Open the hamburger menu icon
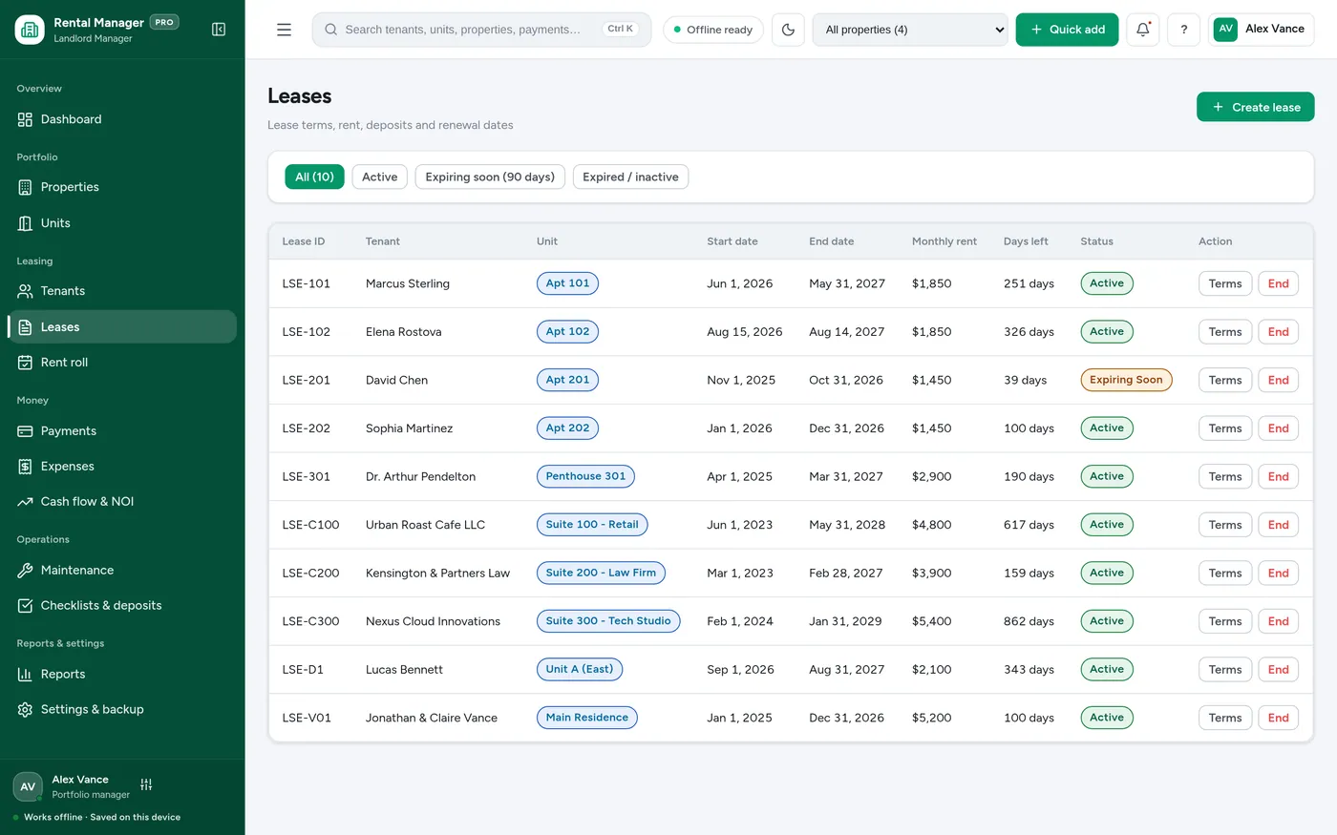The height and width of the screenshot is (835, 1337). (x=284, y=30)
